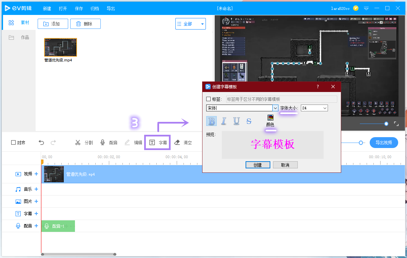The height and width of the screenshot is (258, 407).
Task: Click 归档 in the top bar
Action: (95, 8)
